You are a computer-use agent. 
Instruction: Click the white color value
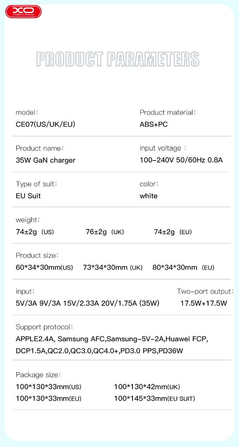click(x=149, y=196)
